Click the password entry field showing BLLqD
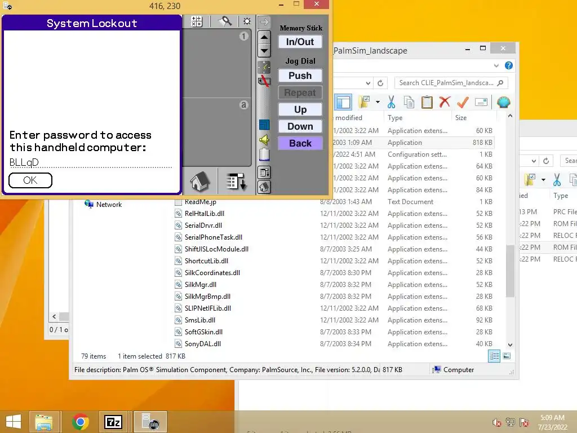577x433 pixels. point(91,162)
